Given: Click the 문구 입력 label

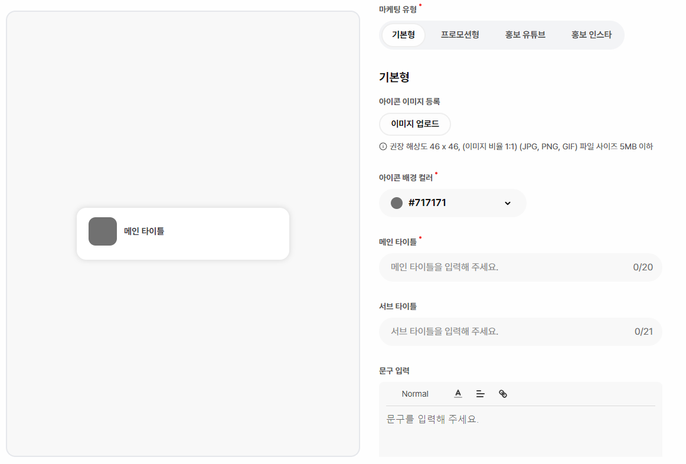Looking at the screenshot, I should (394, 371).
